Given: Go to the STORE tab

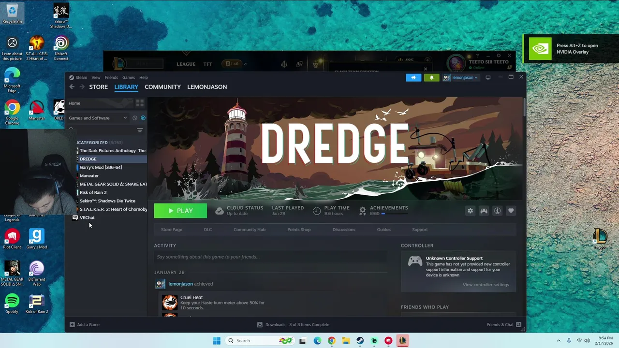Looking at the screenshot, I should [98, 87].
